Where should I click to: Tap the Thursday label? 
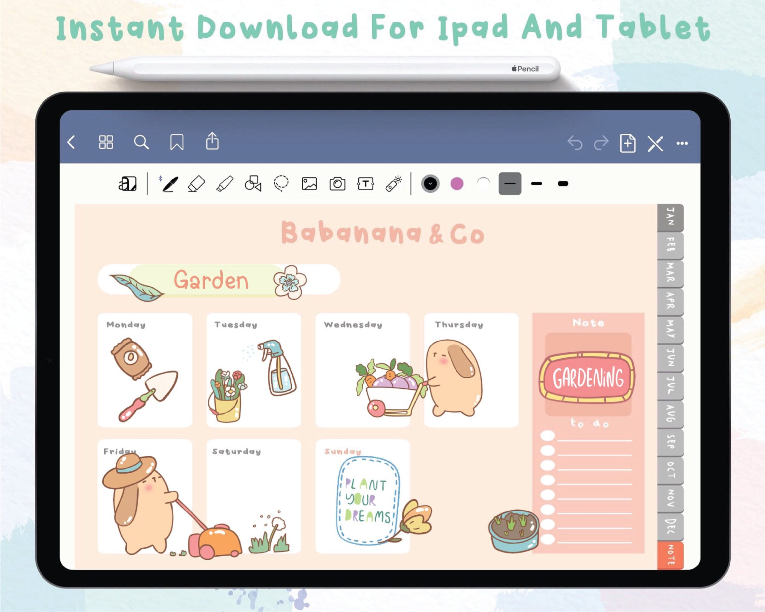(459, 325)
